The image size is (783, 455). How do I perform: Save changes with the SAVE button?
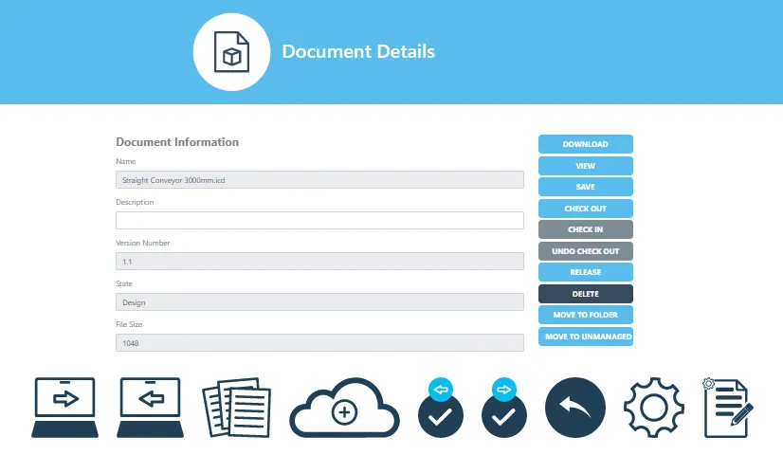point(585,187)
